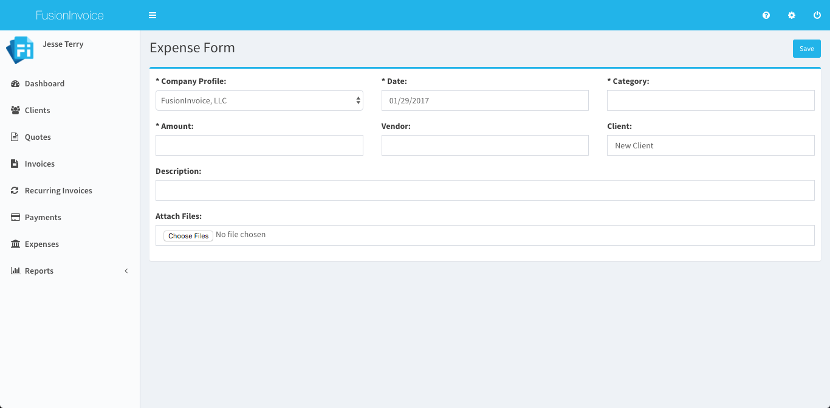The image size is (830, 408).
Task: Expand the Reports submenu chevron
Action: pyautogui.click(x=126, y=271)
